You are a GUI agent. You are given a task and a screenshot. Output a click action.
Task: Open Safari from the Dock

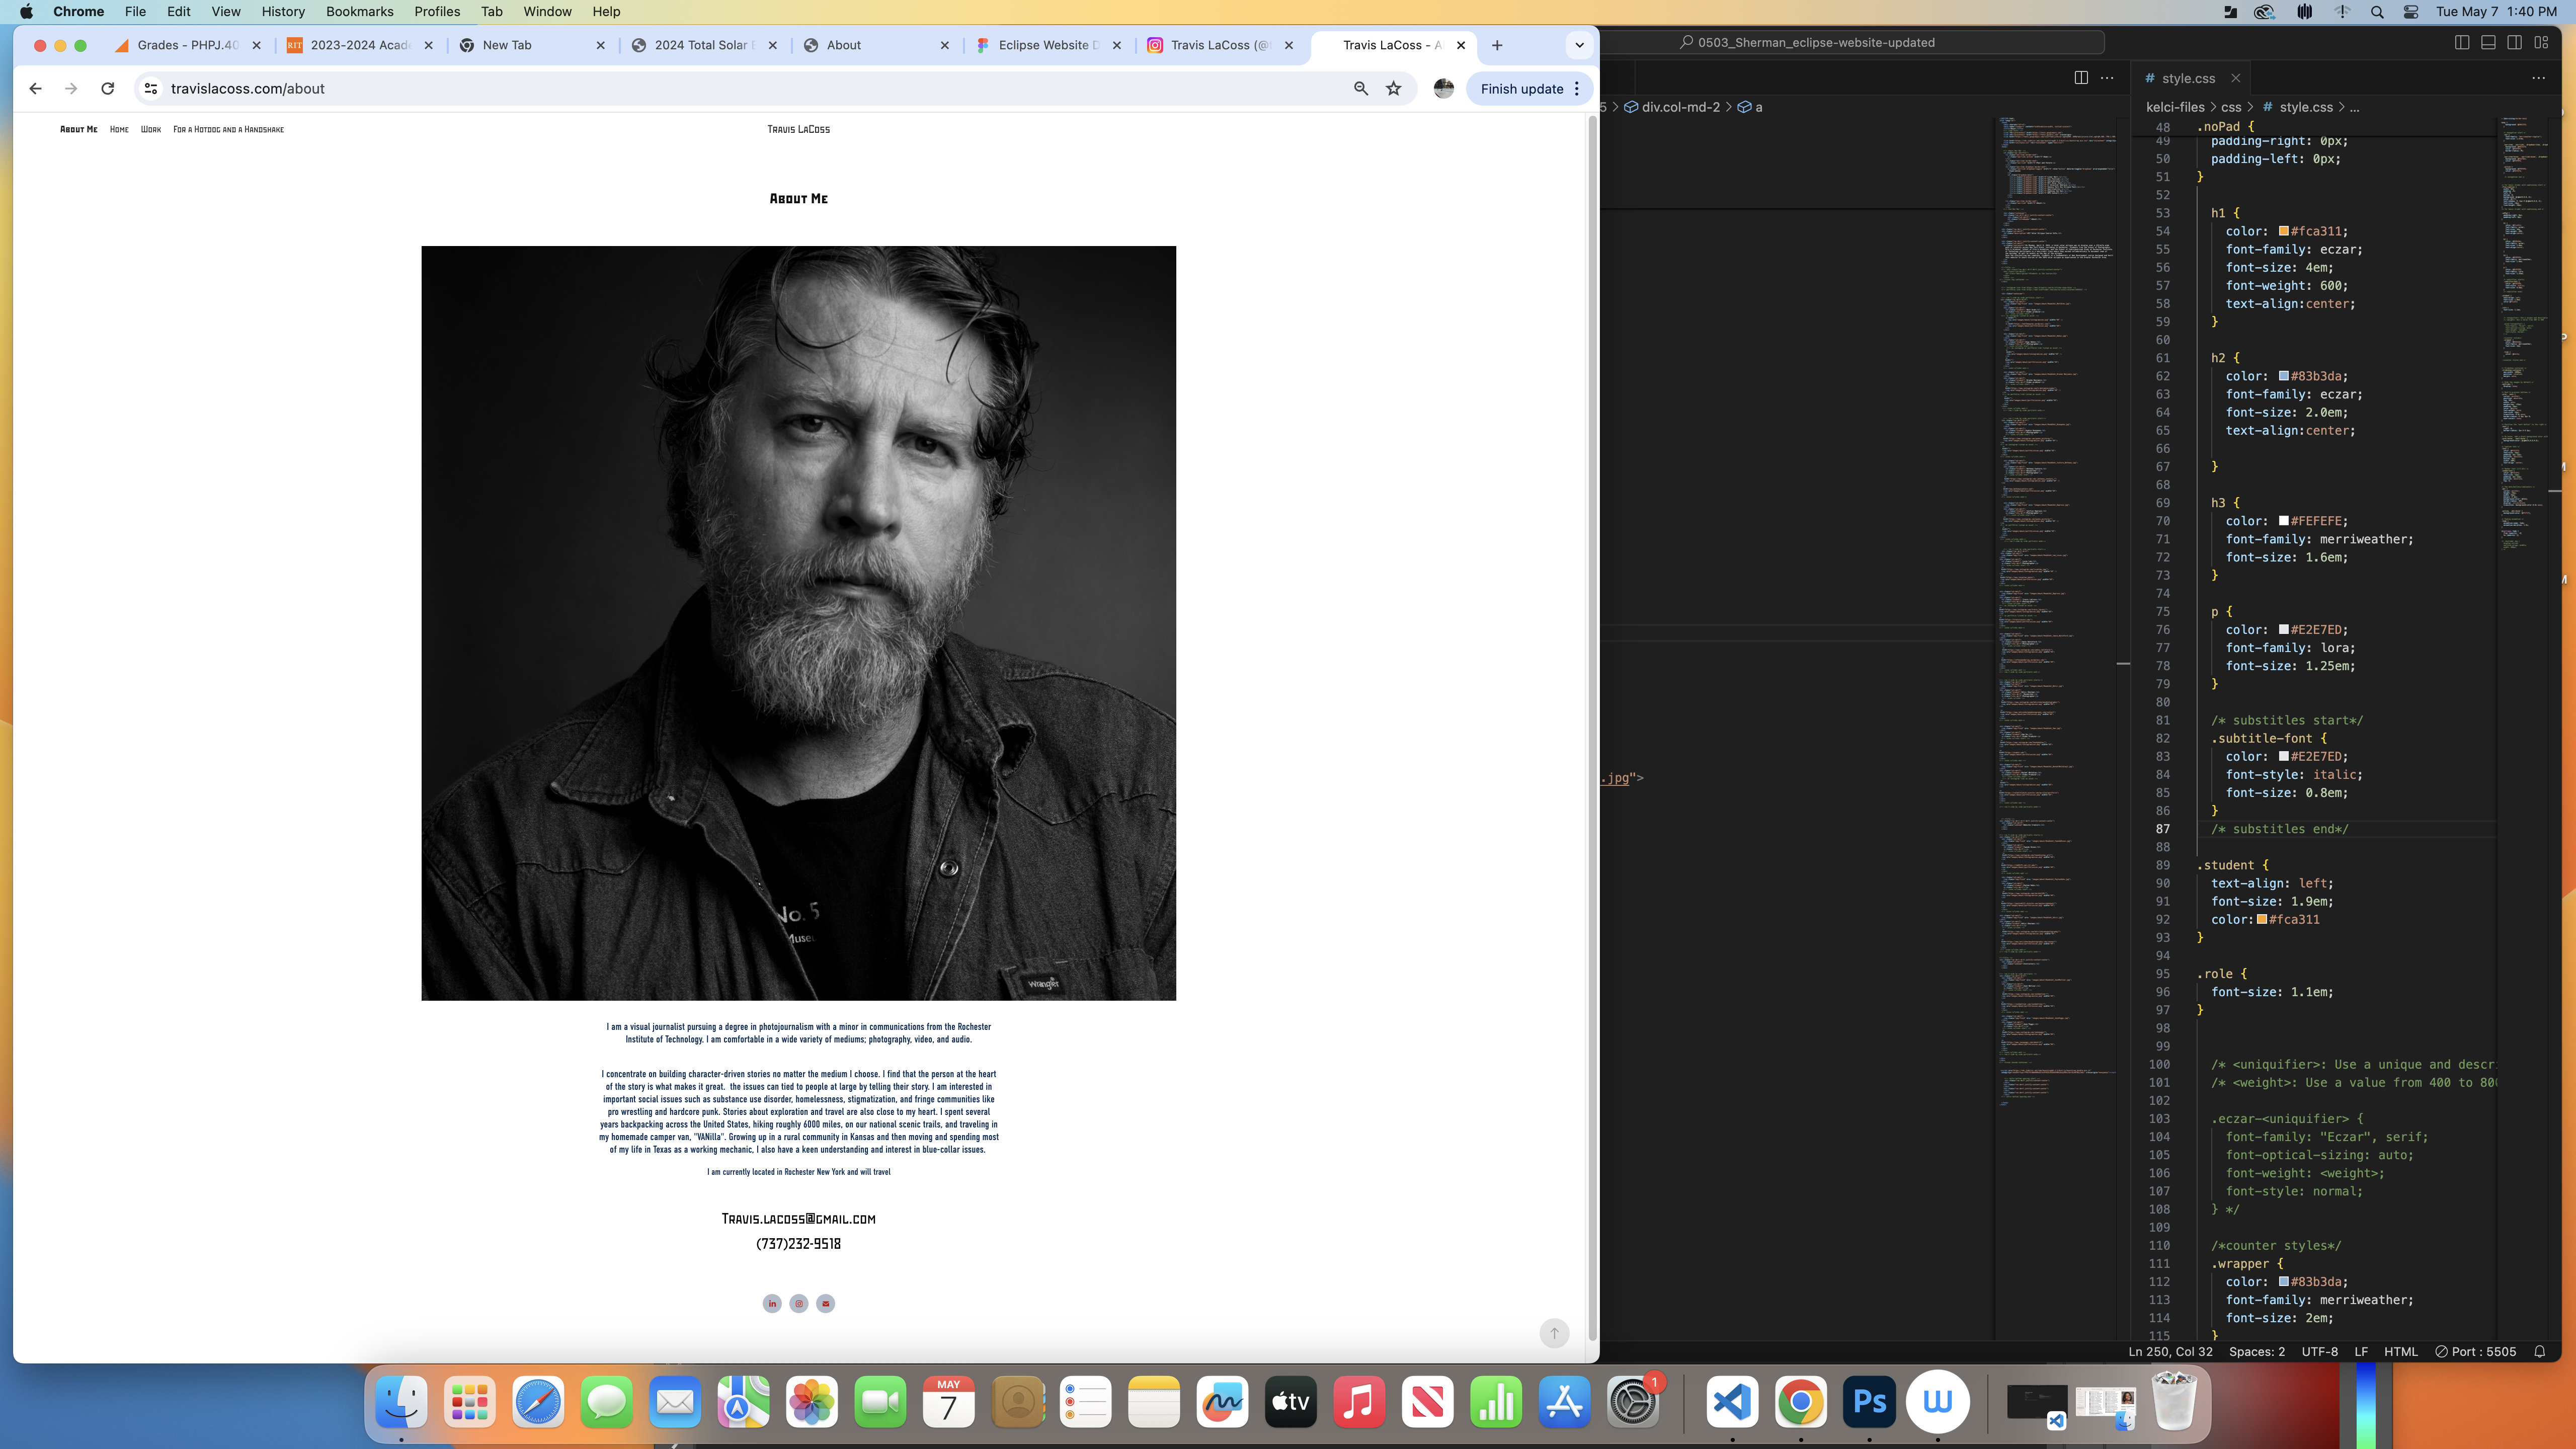538,1402
